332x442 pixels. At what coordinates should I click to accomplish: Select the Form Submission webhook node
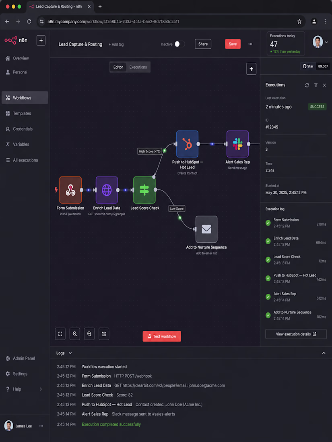pyautogui.click(x=70, y=190)
